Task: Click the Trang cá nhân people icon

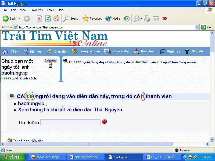Action: pos(74,51)
